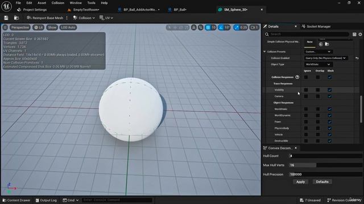Click the Collision Responses help icon
This screenshot has width=364, height=204.
297,77
